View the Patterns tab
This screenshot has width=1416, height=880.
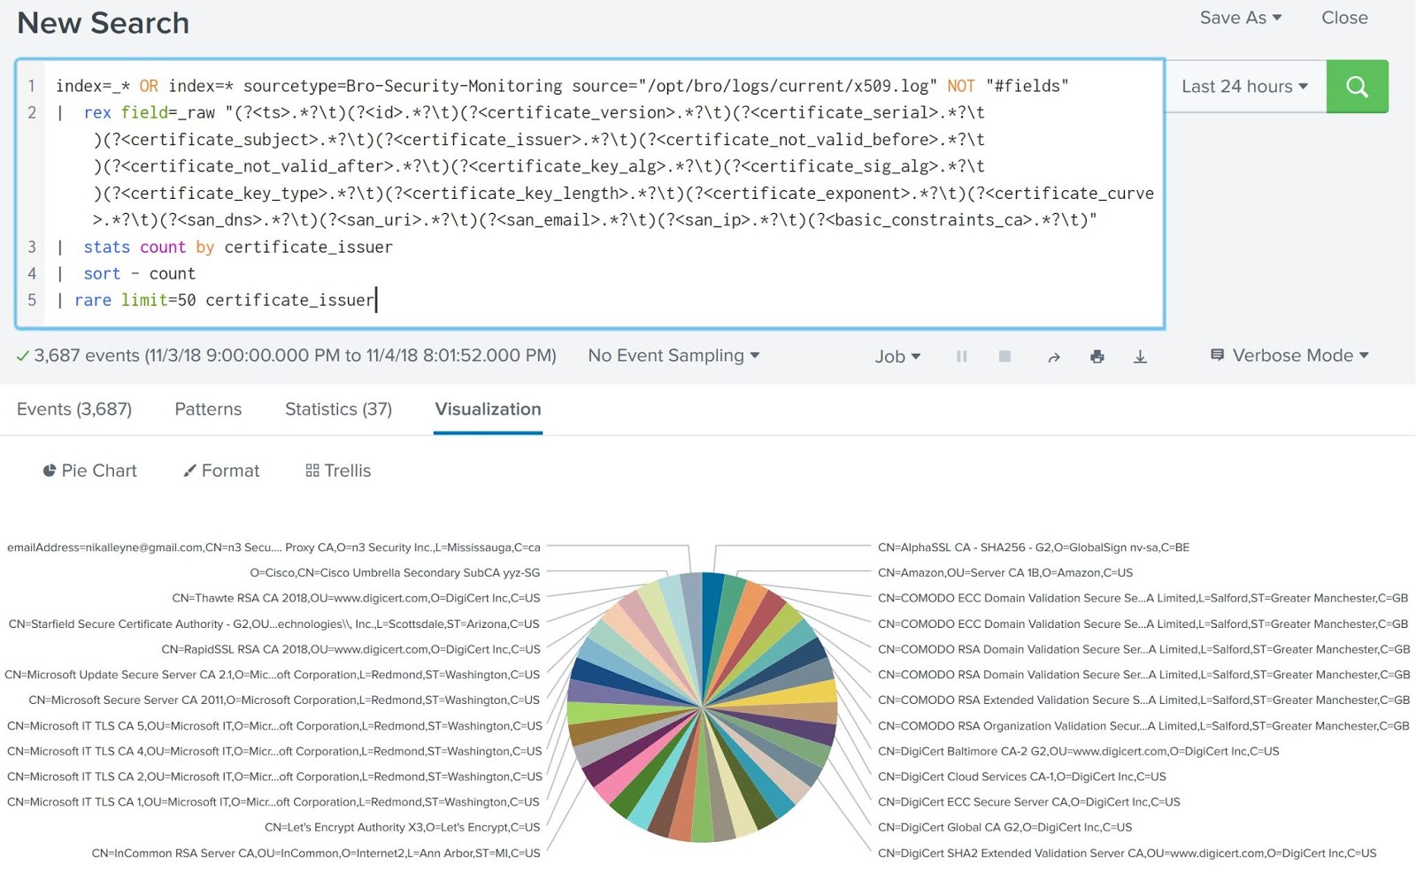[x=207, y=409]
